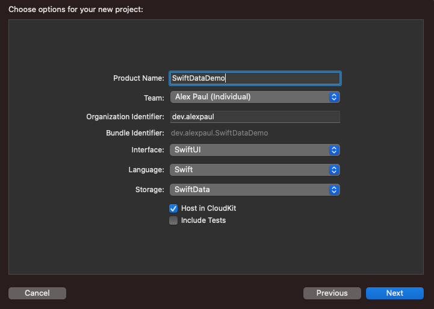Click the Next button
Image resolution: width=434 pixels, height=309 pixels.
[x=395, y=293]
